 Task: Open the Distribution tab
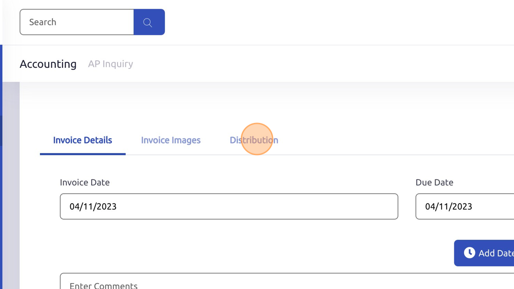[254, 140]
